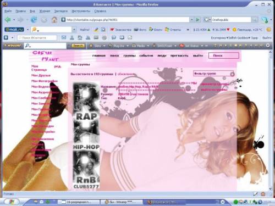Image resolution: width=275 pixels, height=206 pixels.
Task: Click the Знакомства heart shortcut
Action: (120, 30)
